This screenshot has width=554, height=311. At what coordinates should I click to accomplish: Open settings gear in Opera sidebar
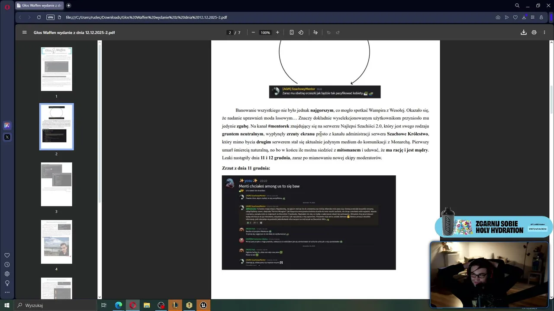click(x=7, y=274)
